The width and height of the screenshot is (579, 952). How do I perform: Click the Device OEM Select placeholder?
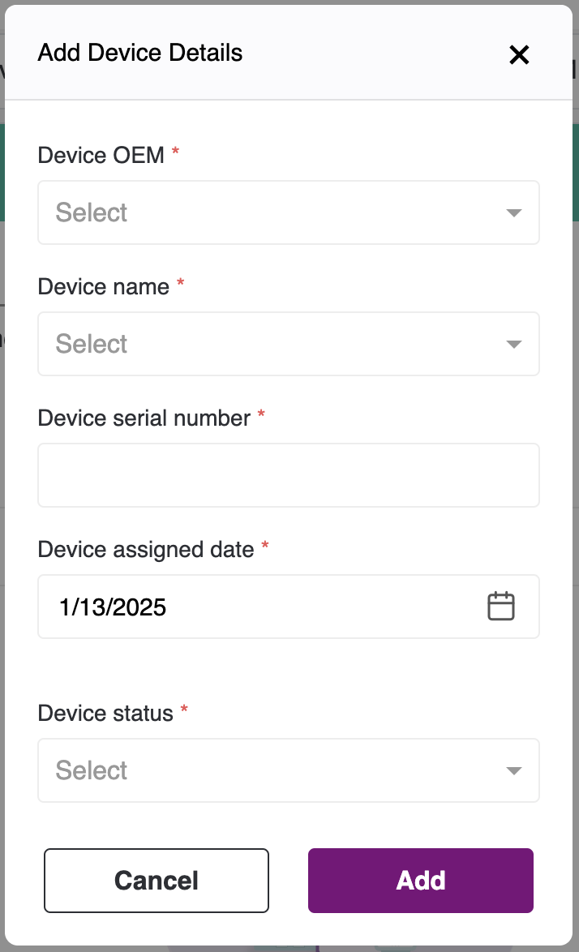92,212
